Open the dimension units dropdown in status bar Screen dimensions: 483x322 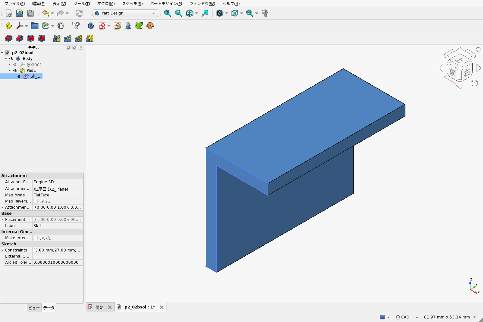[450, 317]
